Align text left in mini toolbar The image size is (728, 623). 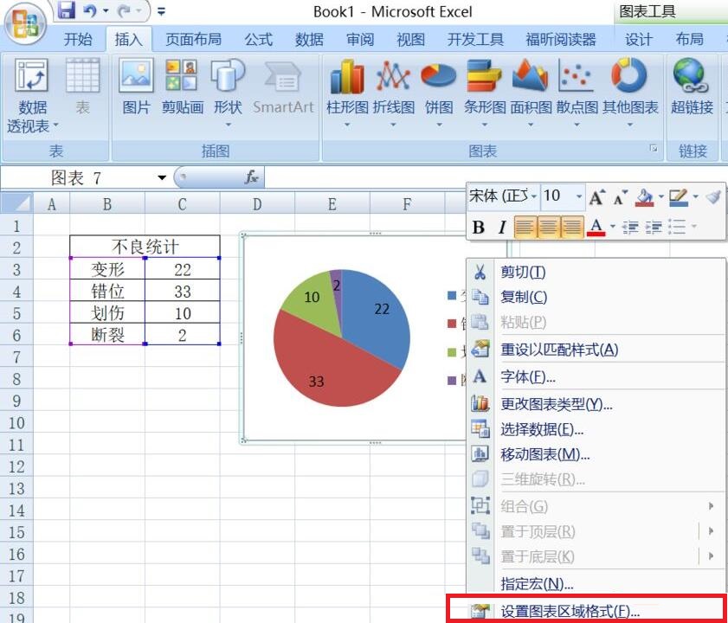pyautogui.click(x=525, y=228)
